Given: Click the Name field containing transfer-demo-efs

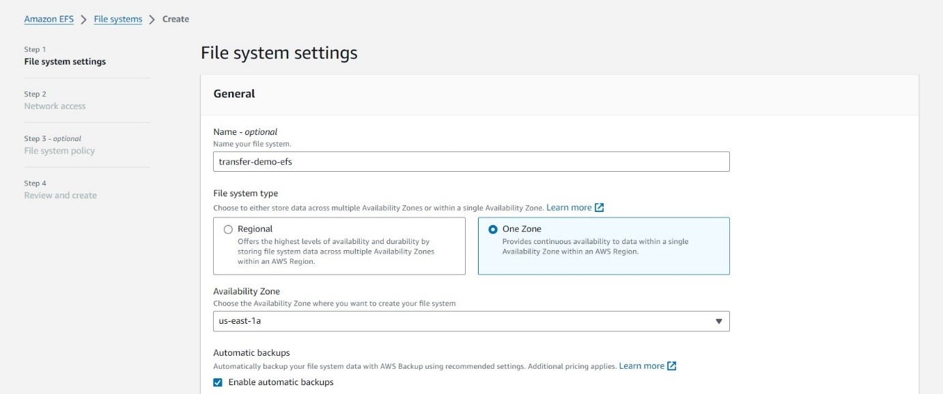Looking at the screenshot, I should 471,162.
